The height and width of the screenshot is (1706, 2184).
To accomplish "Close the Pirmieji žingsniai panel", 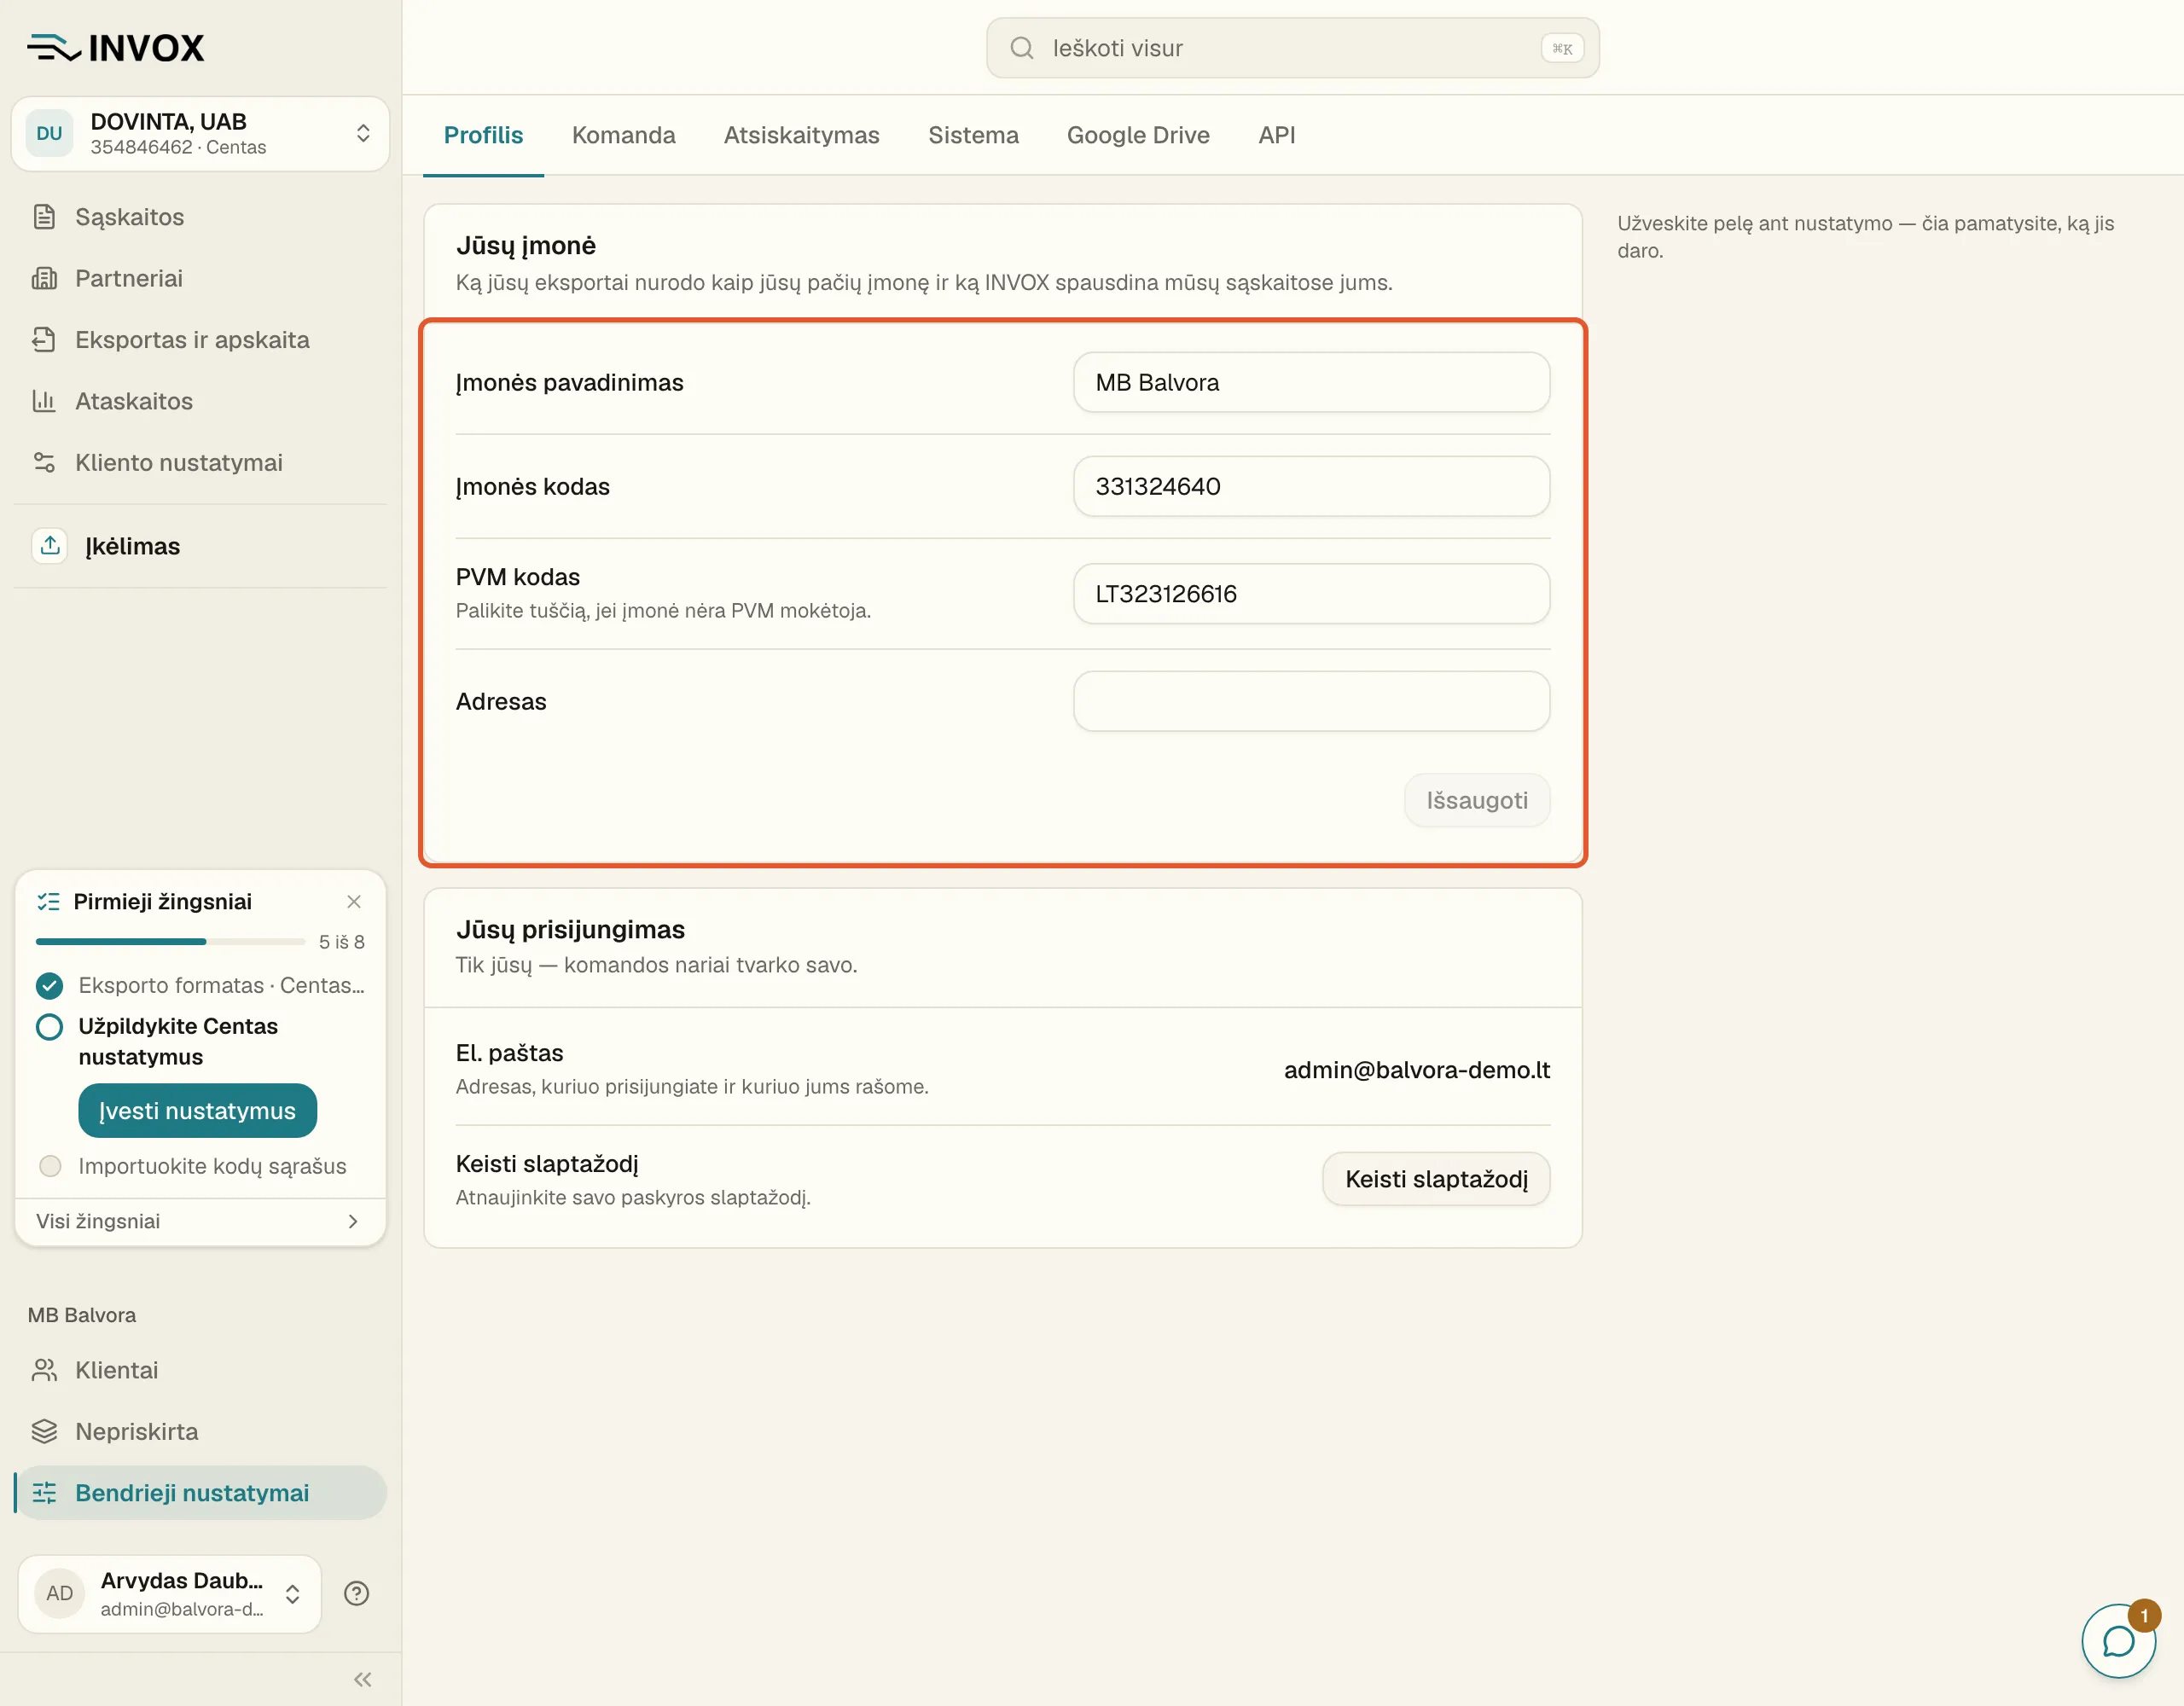I will pos(354,902).
